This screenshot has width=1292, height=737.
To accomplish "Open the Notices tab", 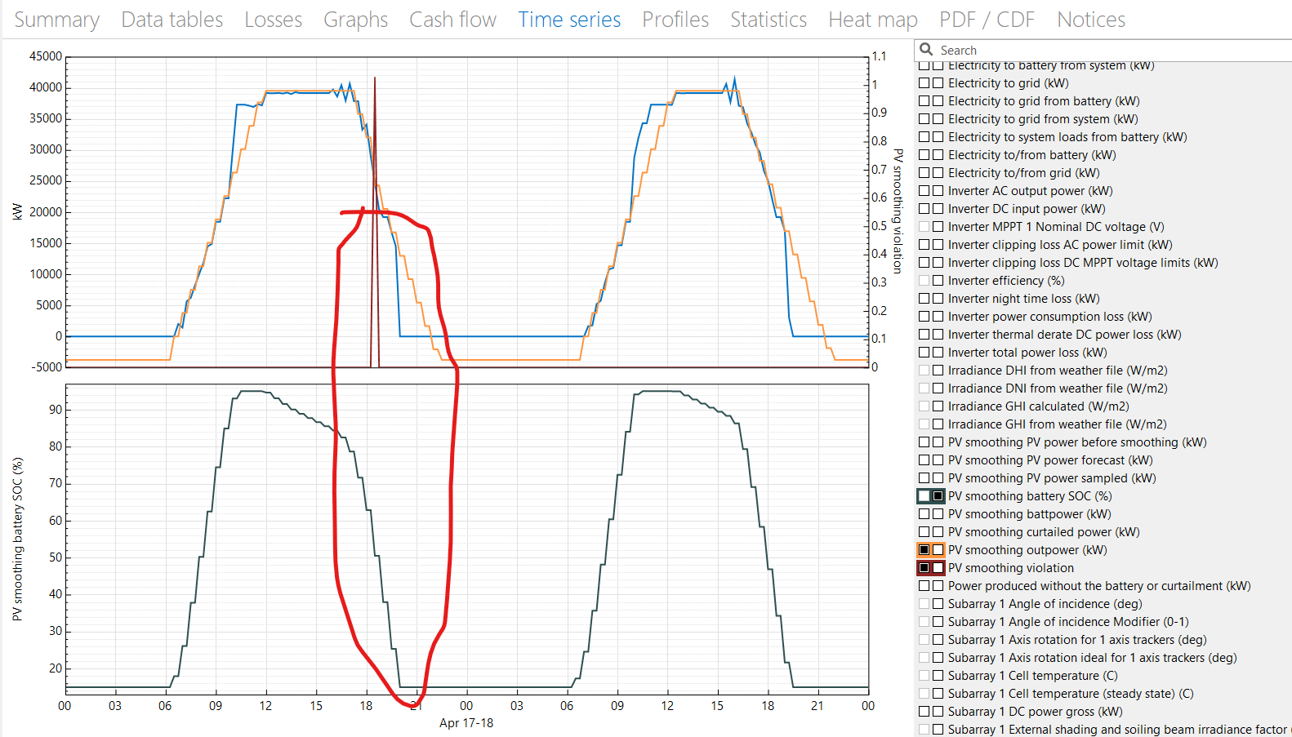I will 1091,20.
